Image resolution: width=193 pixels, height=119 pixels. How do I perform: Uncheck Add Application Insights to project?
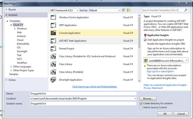pos(145,40)
